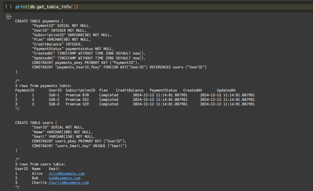The width and height of the screenshot is (313, 191).
Task: Select the '"SubscriptionID" VARCHAR(50) NOT NULL,' line
Action: pyautogui.click(x=72, y=35)
